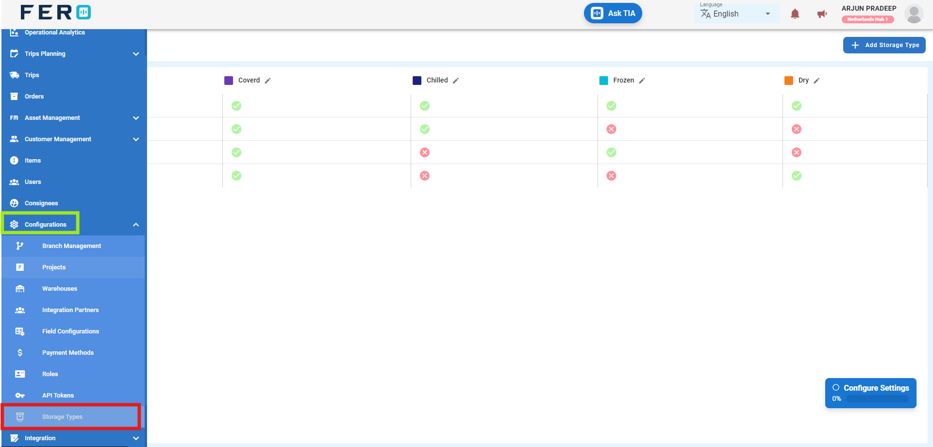
Task: Click the Warehouses building icon
Action: pyautogui.click(x=20, y=288)
